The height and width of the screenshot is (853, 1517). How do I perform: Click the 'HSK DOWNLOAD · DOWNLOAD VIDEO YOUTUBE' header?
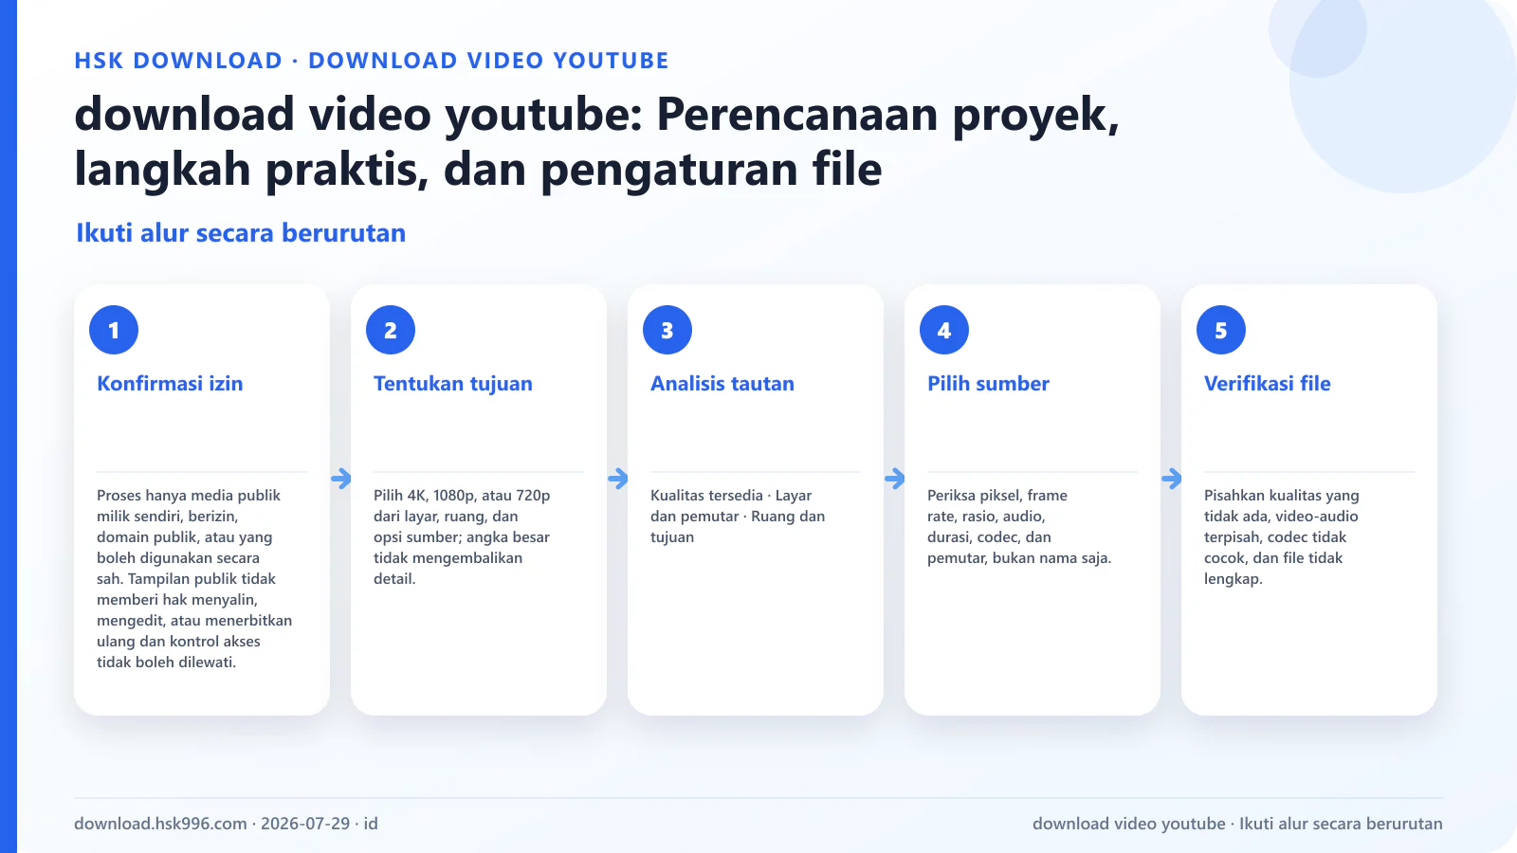coord(372,61)
